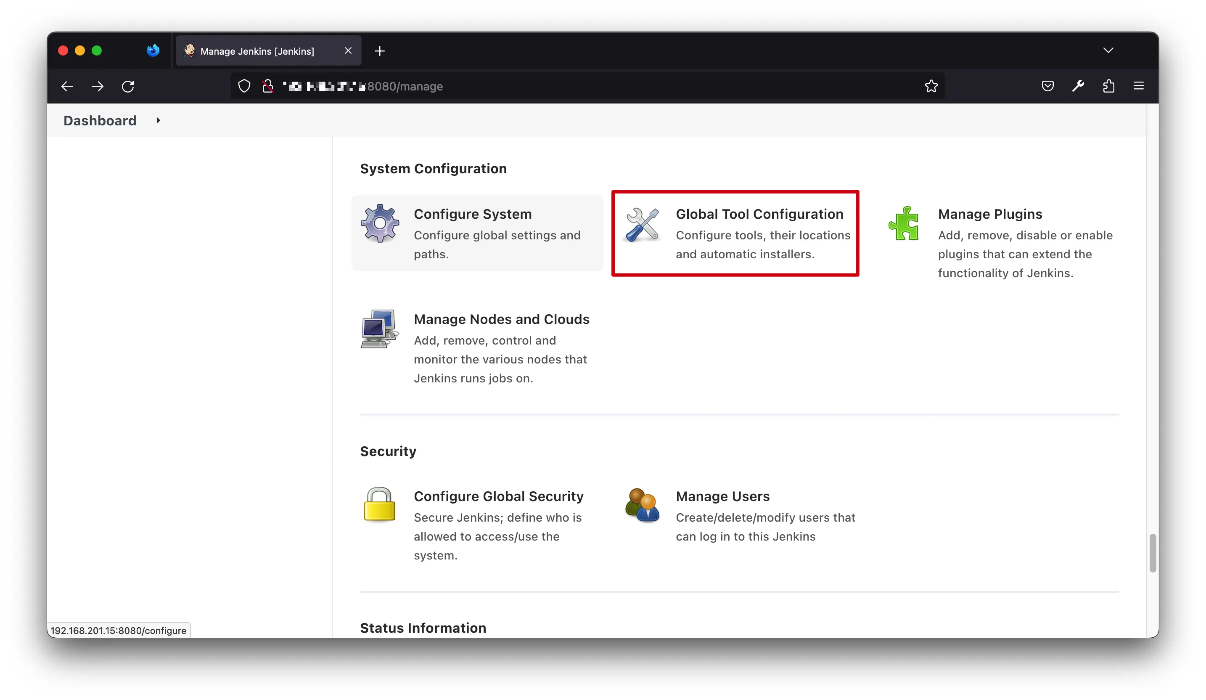The image size is (1206, 700).
Task: Open the list all tabs chevron
Action: 1108,51
